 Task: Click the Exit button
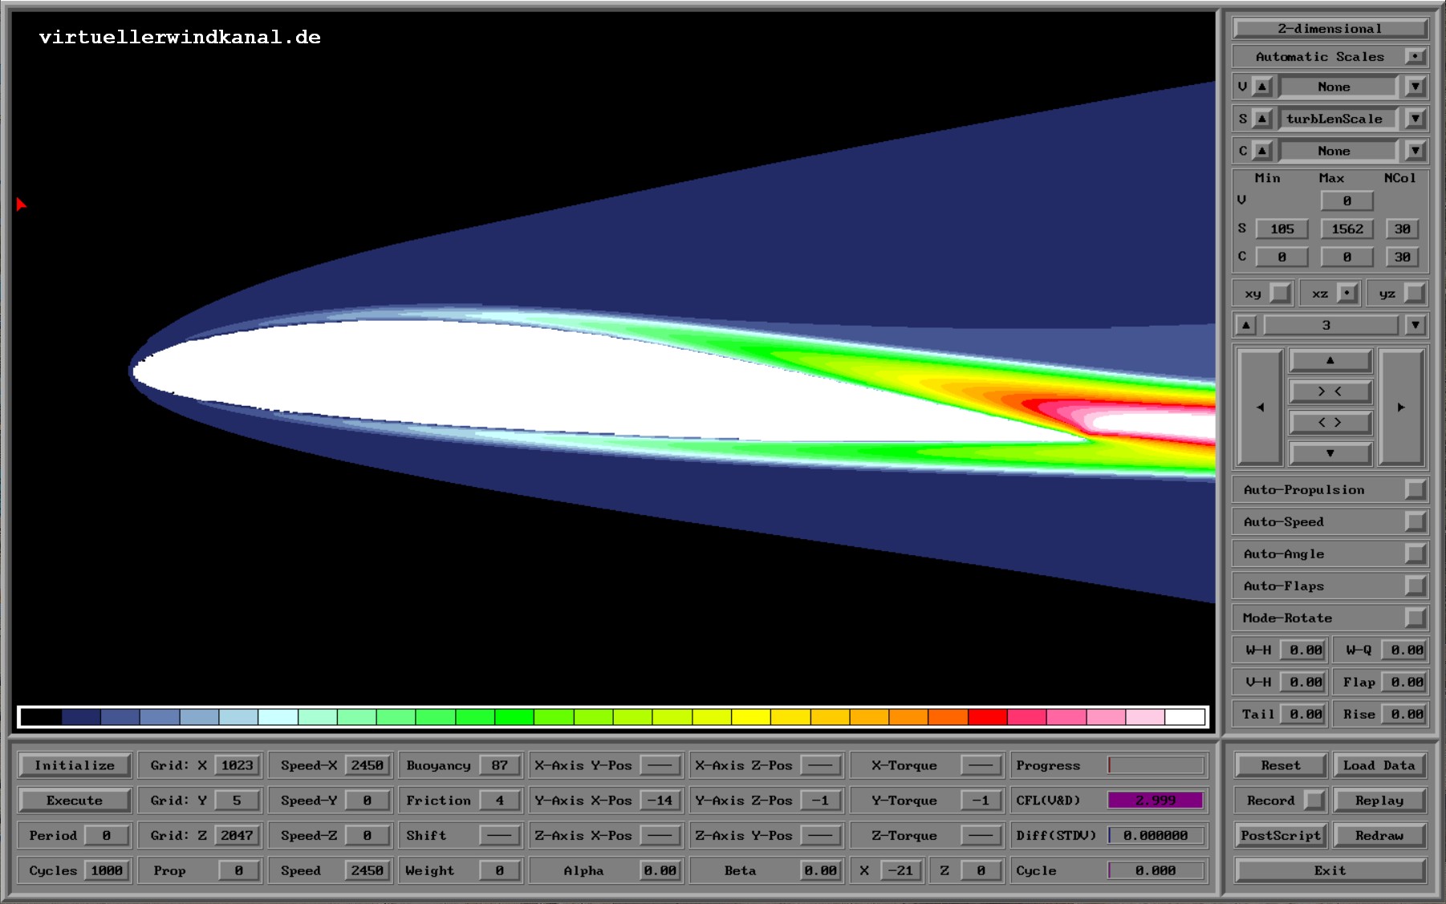click(x=1330, y=870)
